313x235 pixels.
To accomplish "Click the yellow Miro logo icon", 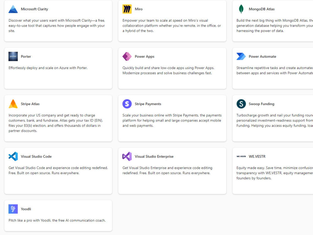I will (127, 9).
